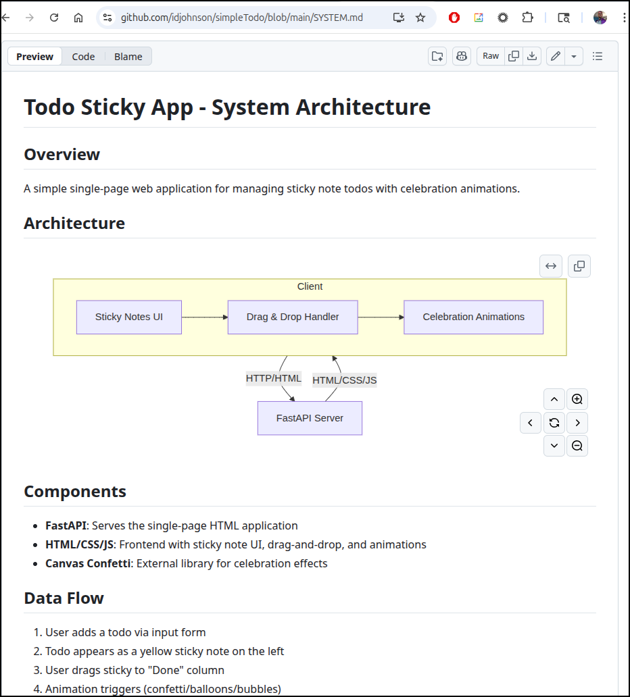The width and height of the screenshot is (630, 697).
Task: Copy raw file contents button
Action: tap(514, 56)
